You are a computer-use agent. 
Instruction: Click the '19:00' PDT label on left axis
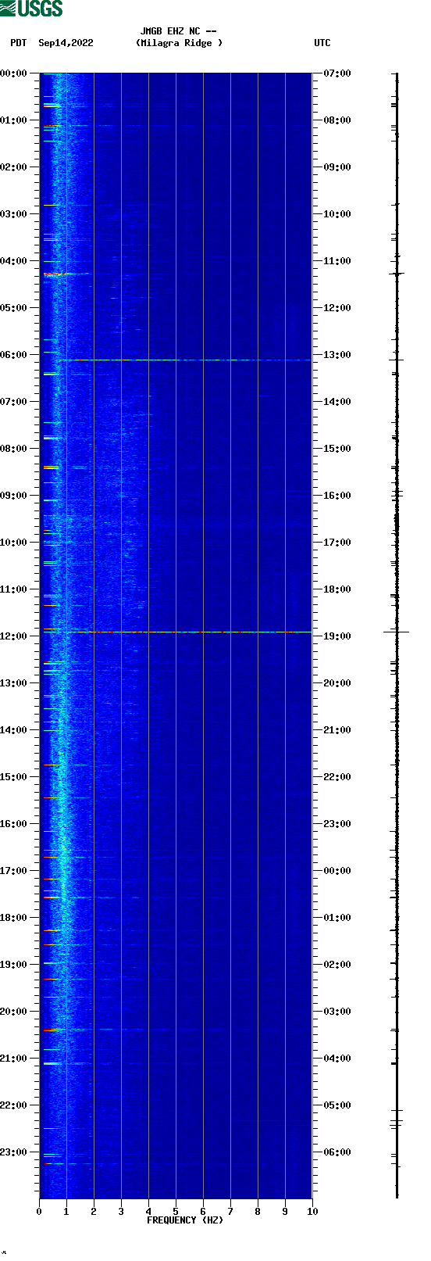[x=14, y=965]
